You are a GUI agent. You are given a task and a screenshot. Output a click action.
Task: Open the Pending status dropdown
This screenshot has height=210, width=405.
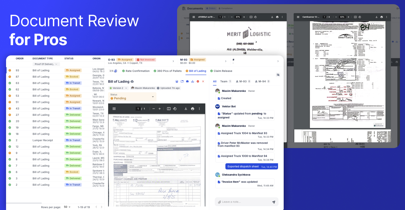pos(132,97)
